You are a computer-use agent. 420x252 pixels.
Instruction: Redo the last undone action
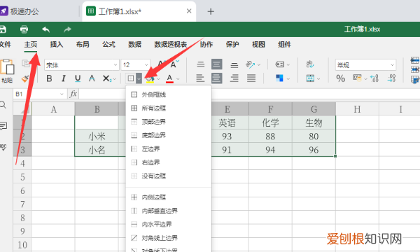click(67, 29)
